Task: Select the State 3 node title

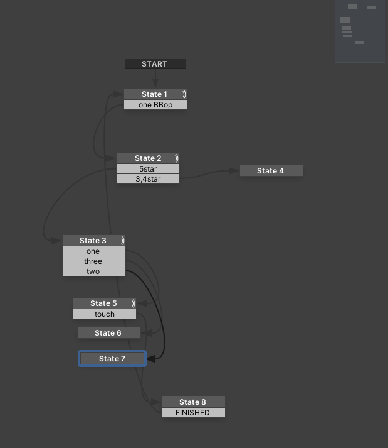Action: [91, 241]
